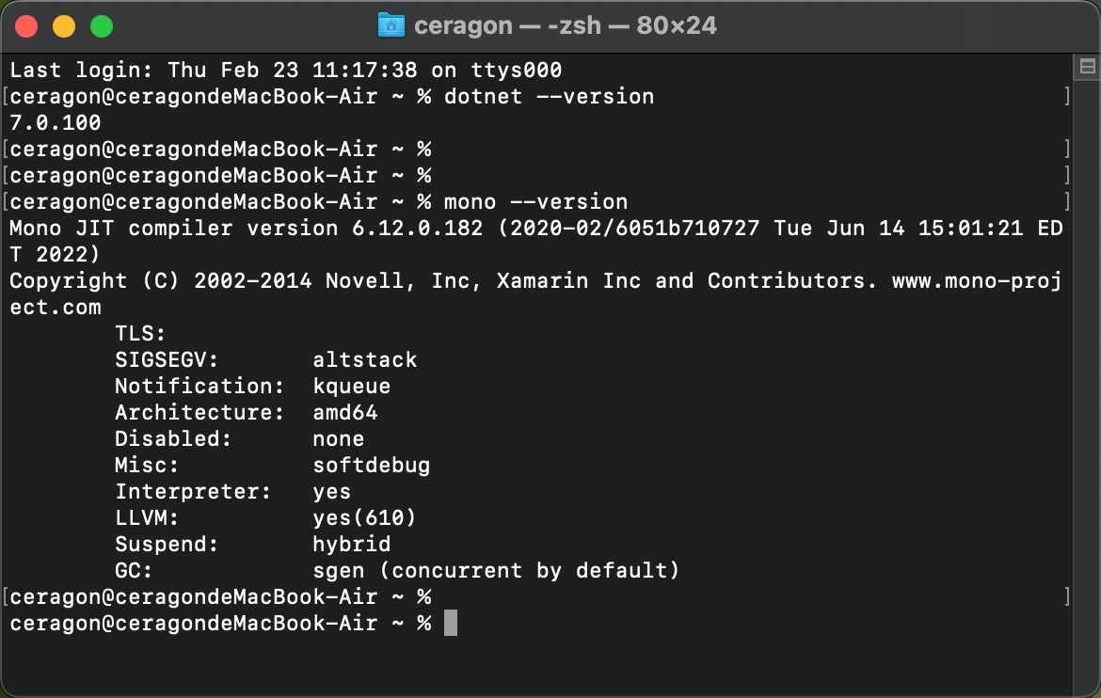
Task: Click the Copyright Novell Inc line
Action: coord(376,280)
